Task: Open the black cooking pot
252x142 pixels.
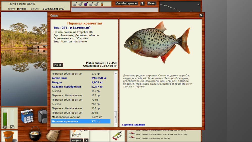Action: pos(35,134)
